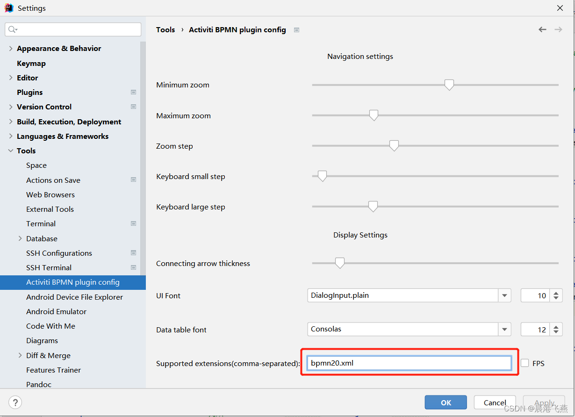Viewport: 575px width, 417px height.
Task: Expand Languages & Frameworks section
Action: click(11, 136)
